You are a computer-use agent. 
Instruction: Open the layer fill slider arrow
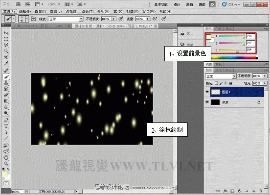pos(265,83)
